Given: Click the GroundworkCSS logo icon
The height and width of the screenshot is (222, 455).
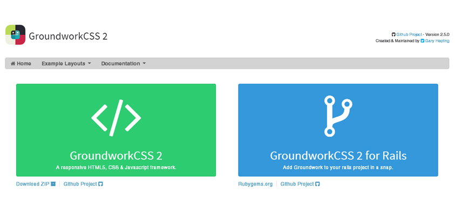Looking at the screenshot, I should (15, 35).
